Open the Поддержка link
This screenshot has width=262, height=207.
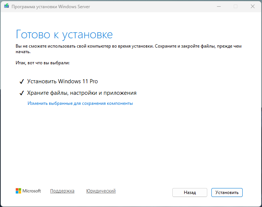(x=62, y=191)
